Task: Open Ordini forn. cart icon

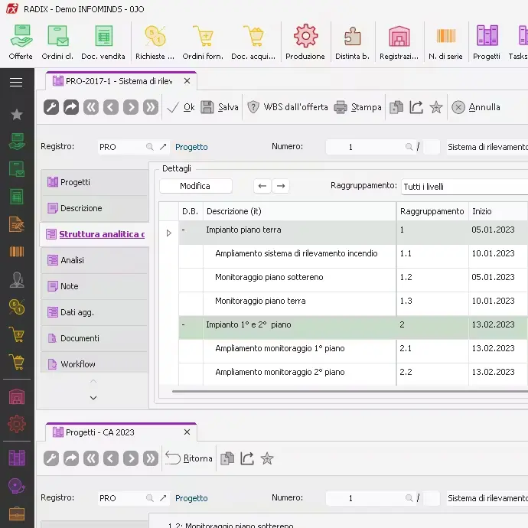Action: tap(203, 42)
